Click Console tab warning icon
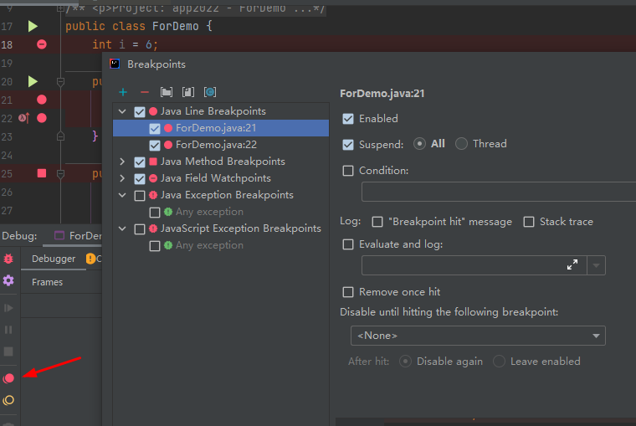This screenshot has width=636, height=426. coord(90,259)
